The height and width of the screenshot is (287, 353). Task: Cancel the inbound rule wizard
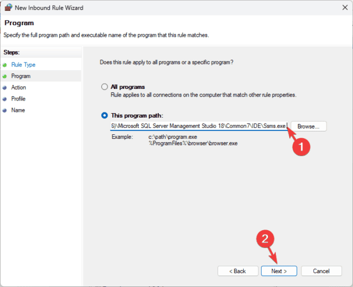coord(321,271)
